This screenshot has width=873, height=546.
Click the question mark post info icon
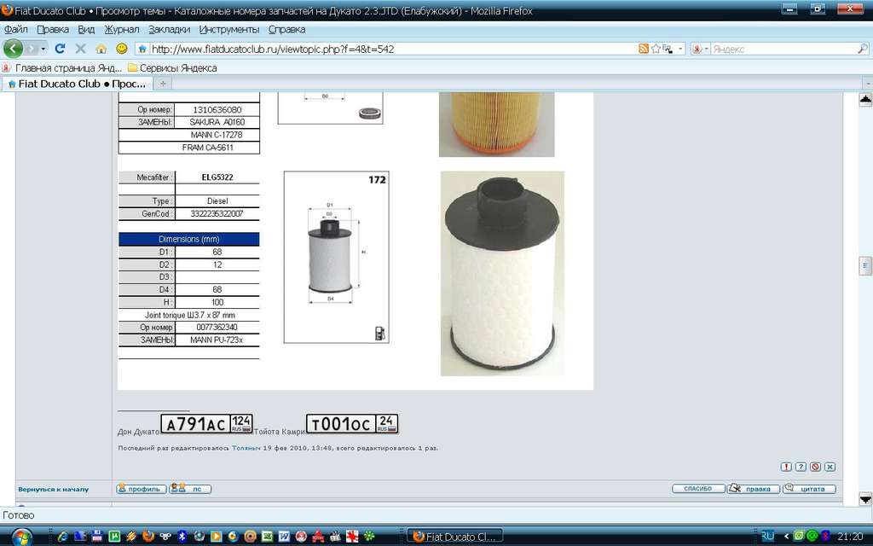coord(801,467)
